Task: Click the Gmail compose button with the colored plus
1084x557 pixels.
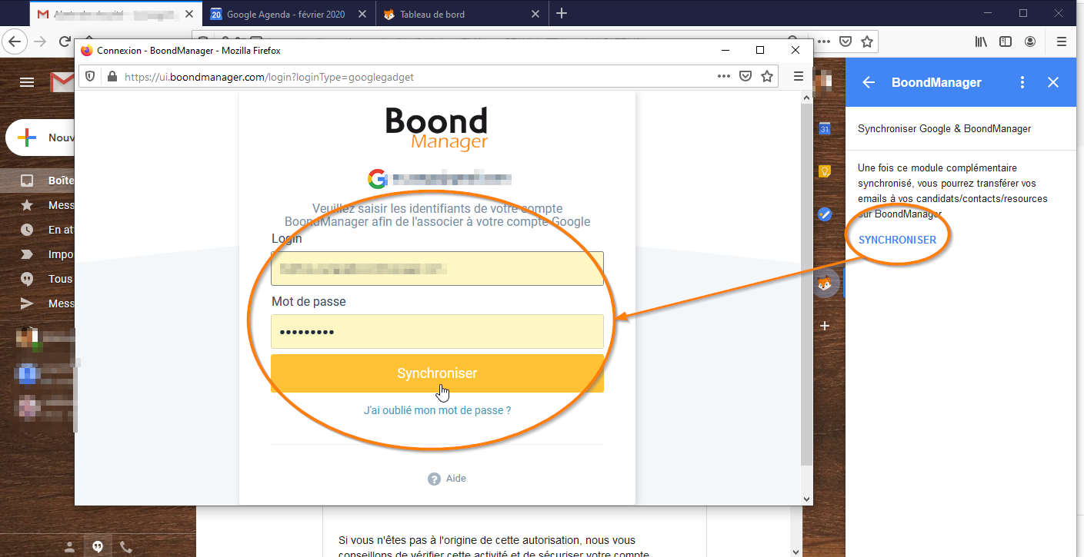Action: pyautogui.click(x=40, y=138)
